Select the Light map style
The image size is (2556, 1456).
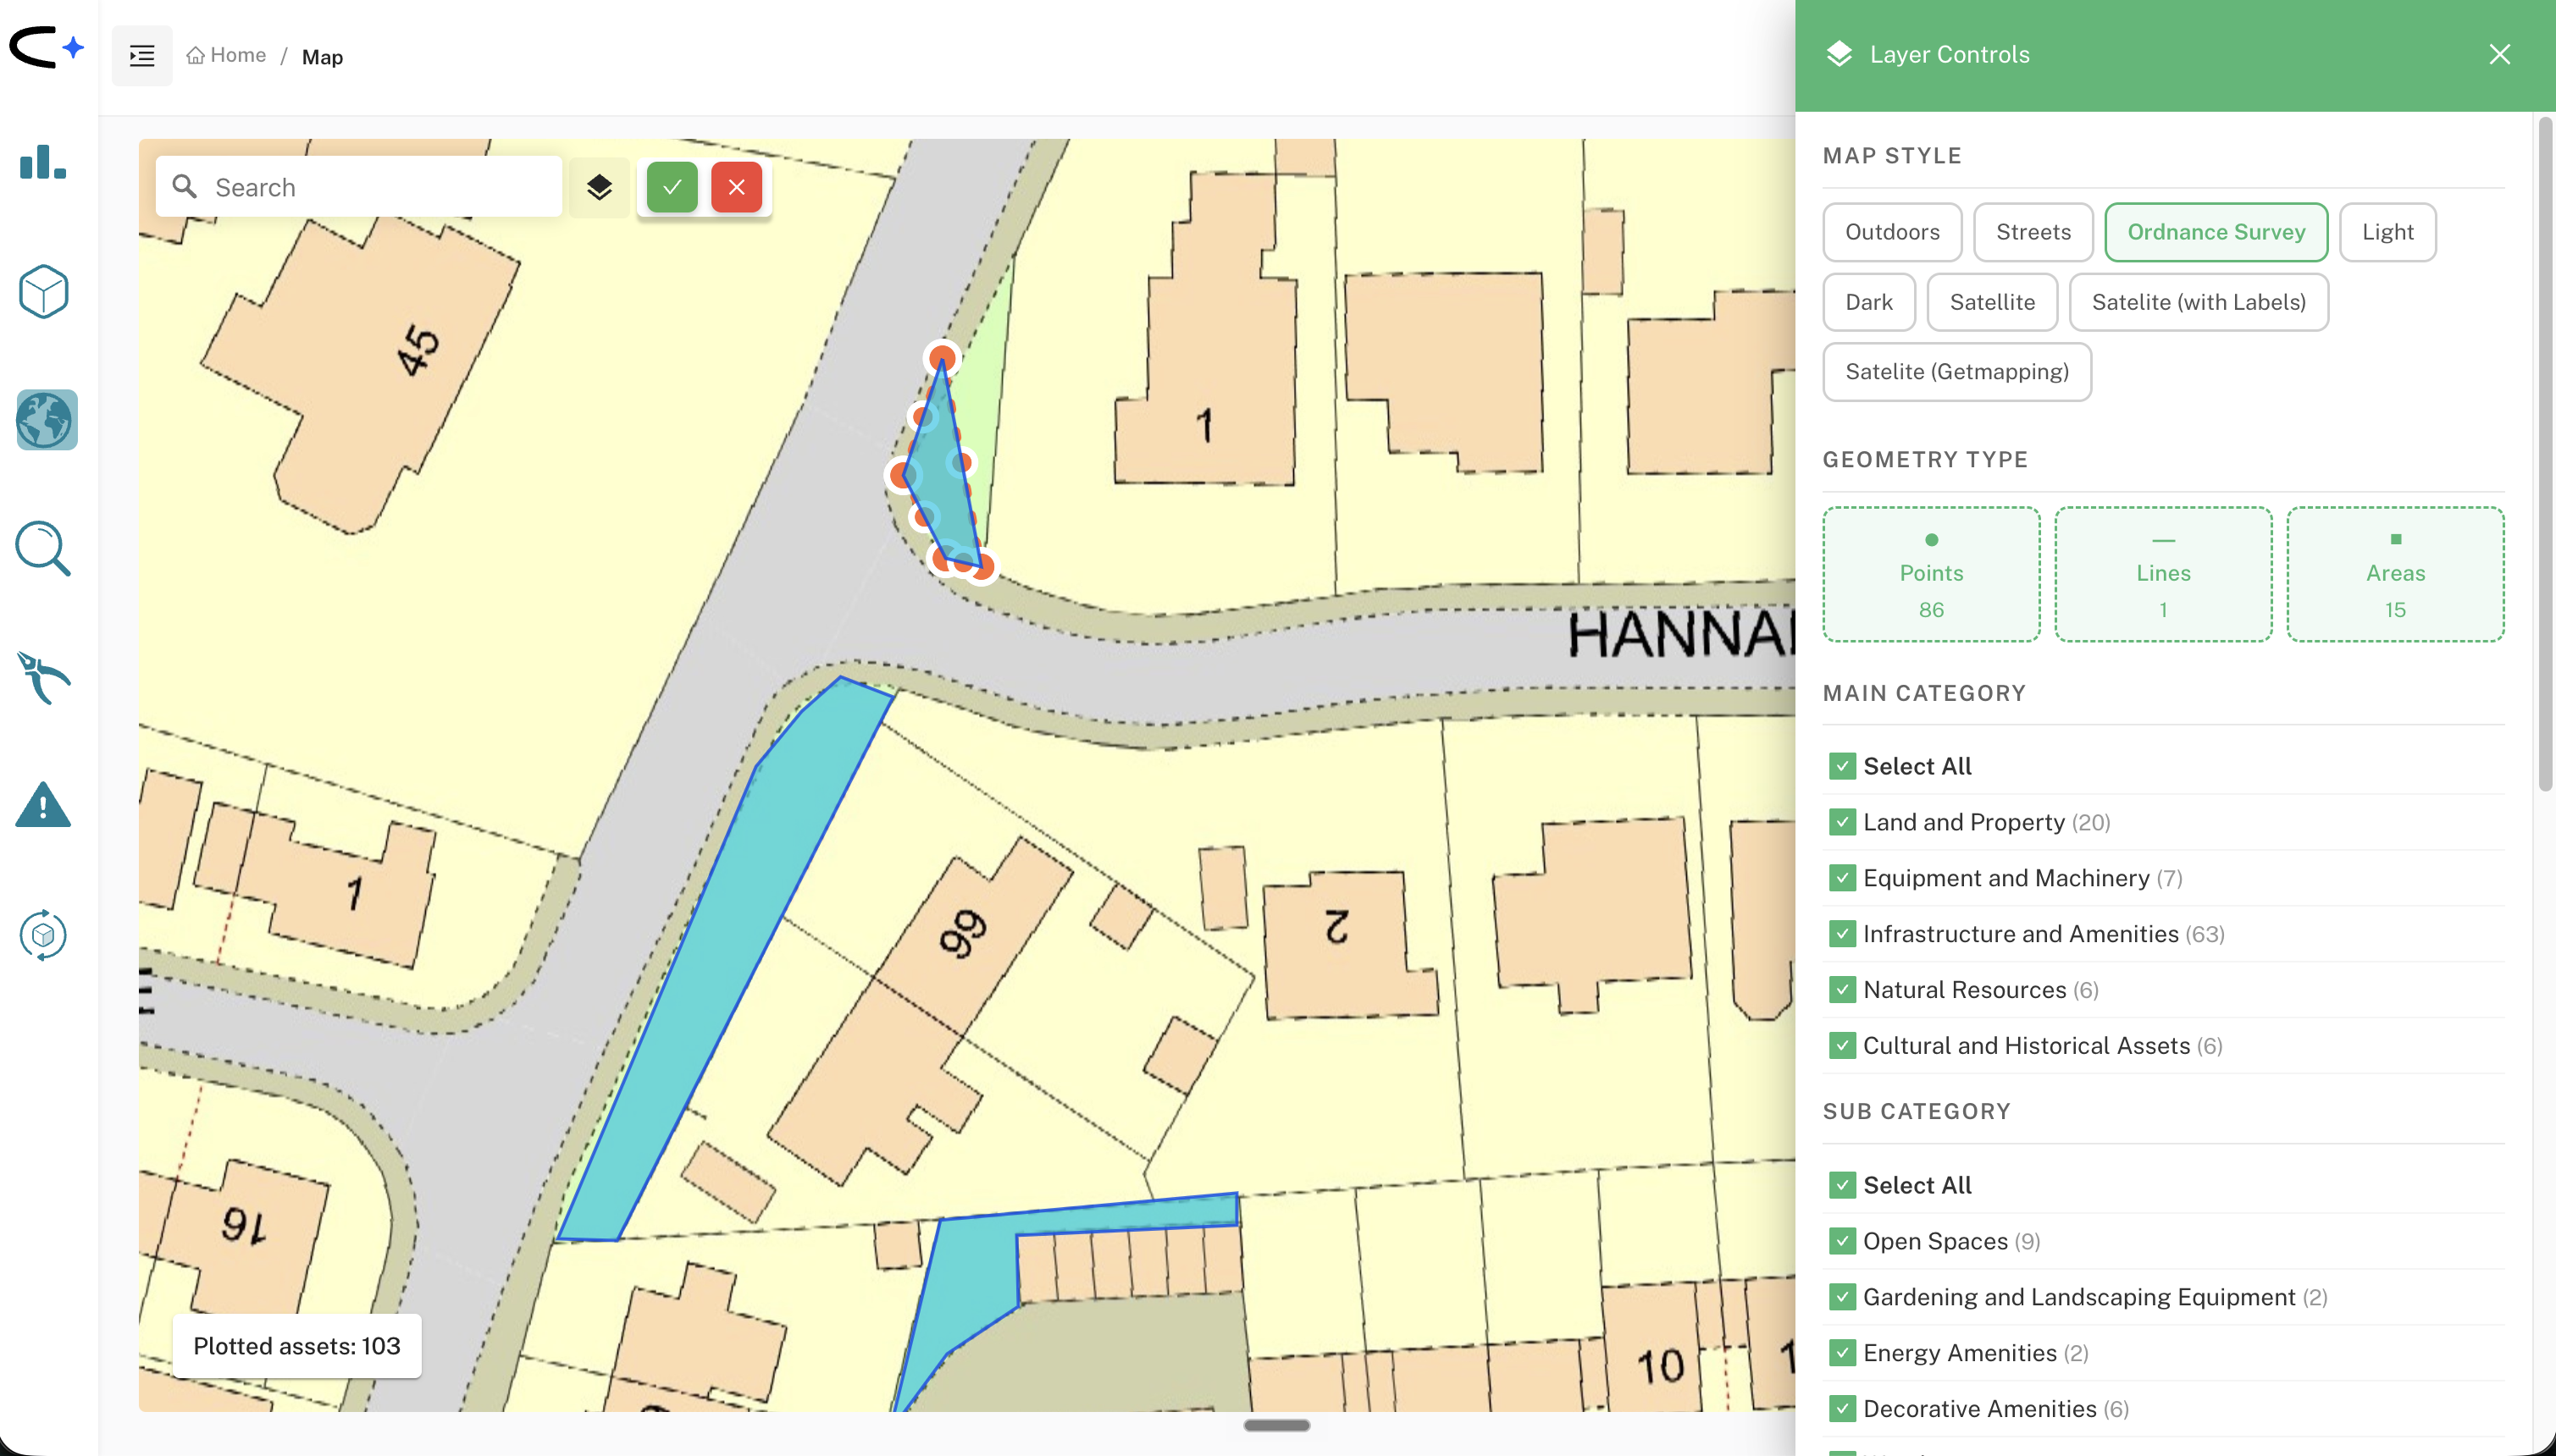click(2387, 232)
